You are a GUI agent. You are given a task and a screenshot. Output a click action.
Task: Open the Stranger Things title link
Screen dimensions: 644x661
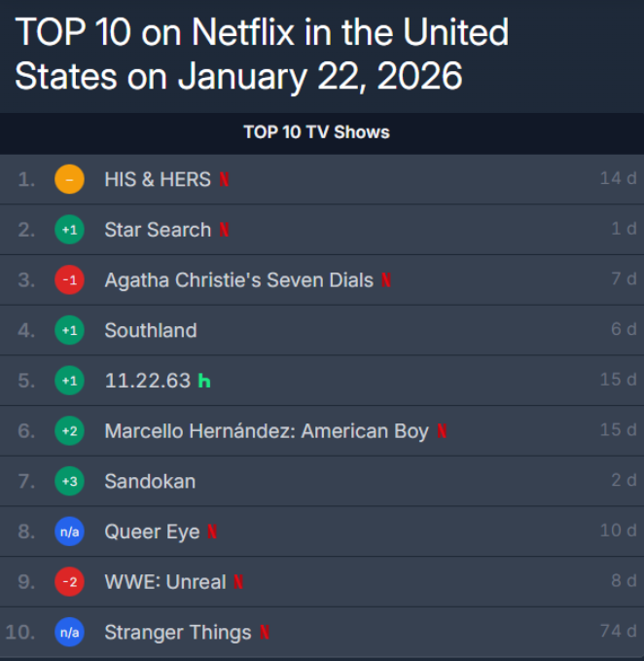[x=178, y=633]
